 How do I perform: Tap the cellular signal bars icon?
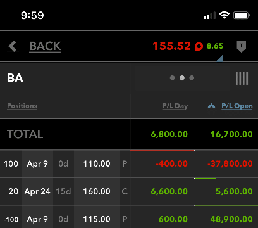click(209, 15)
